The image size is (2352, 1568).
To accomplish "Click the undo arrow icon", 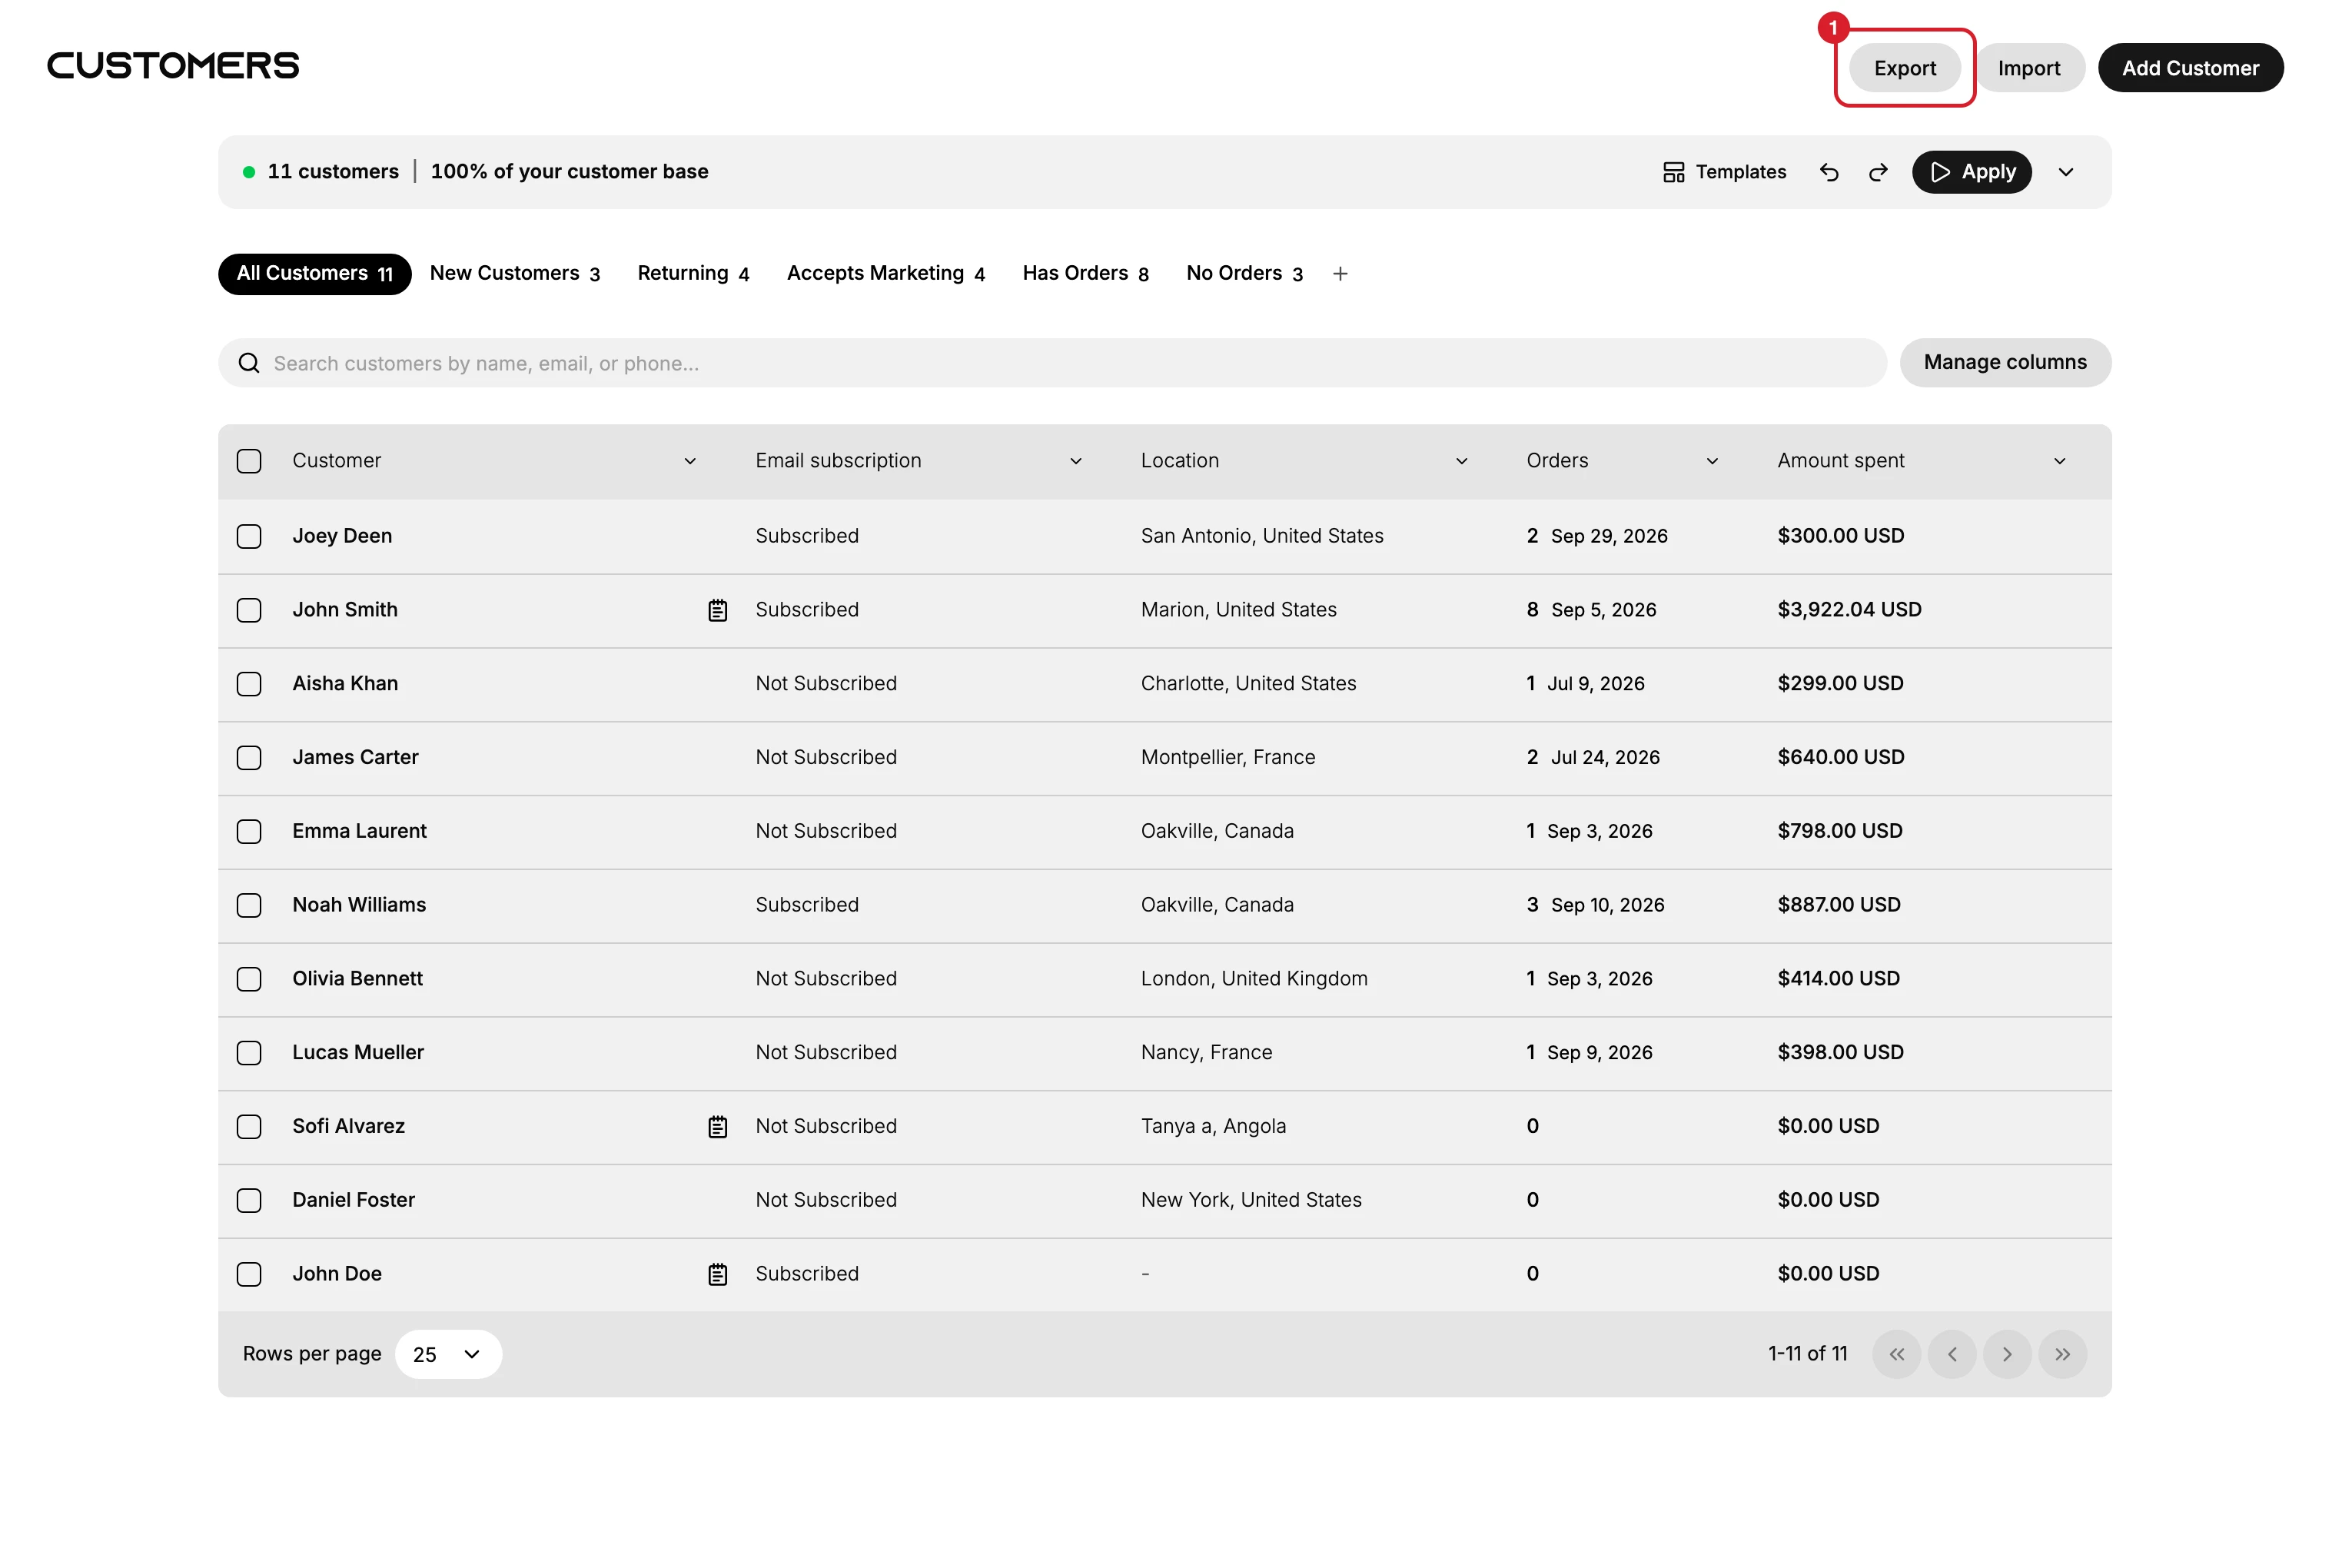I will pyautogui.click(x=1829, y=172).
